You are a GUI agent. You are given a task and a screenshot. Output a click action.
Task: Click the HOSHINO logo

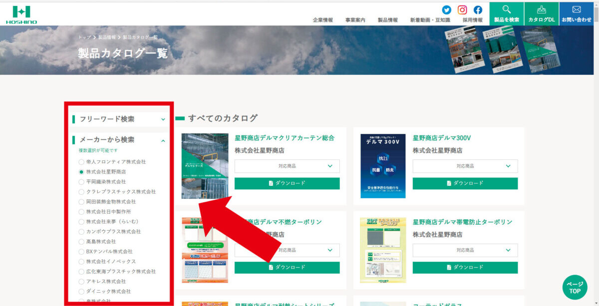pyautogui.click(x=21, y=15)
